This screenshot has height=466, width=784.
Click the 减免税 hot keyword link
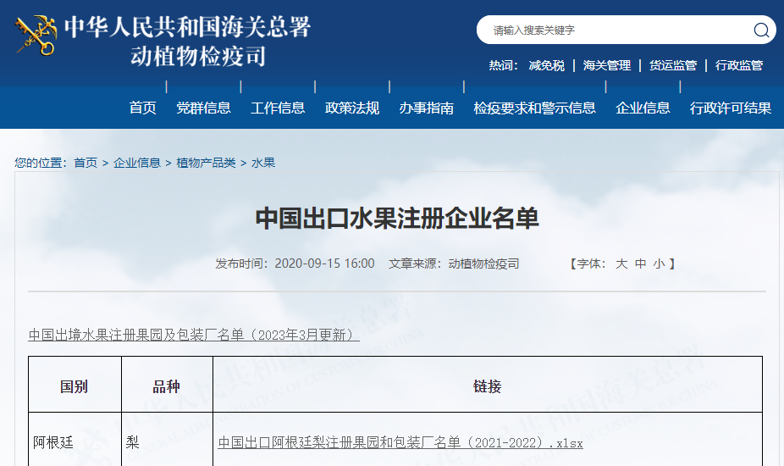546,65
